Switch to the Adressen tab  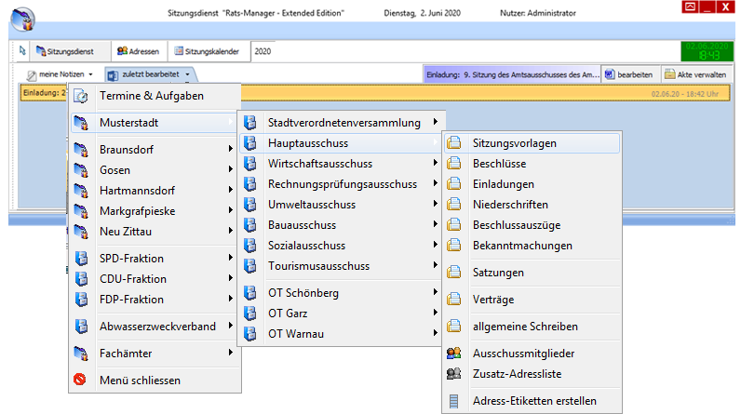pyautogui.click(x=138, y=51)
